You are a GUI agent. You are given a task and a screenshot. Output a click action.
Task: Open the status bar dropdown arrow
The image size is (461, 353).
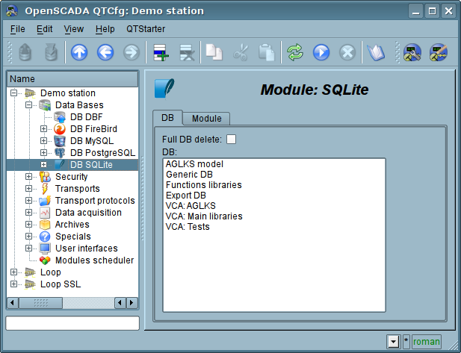click(393, 342)
